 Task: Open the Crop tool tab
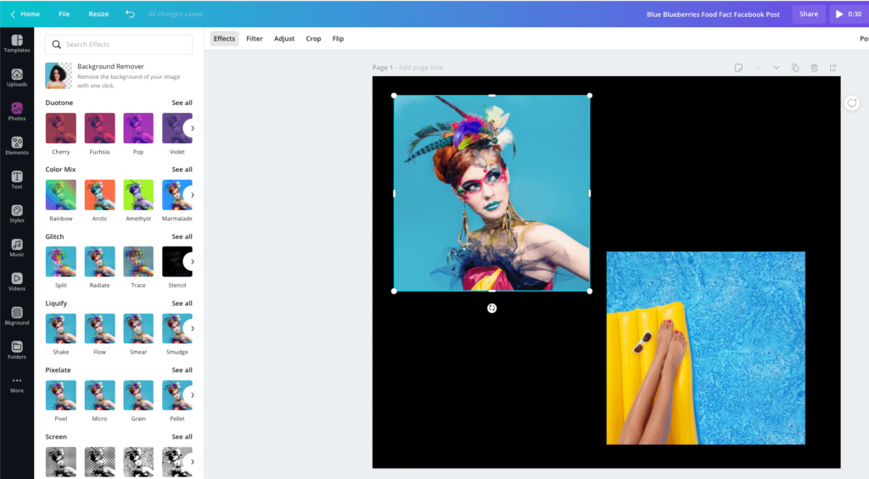313,39
